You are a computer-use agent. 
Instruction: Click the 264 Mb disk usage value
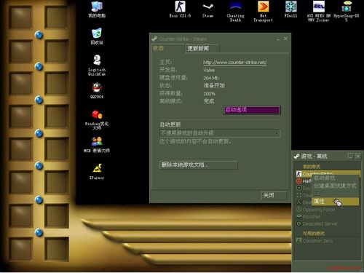[211, 78]
